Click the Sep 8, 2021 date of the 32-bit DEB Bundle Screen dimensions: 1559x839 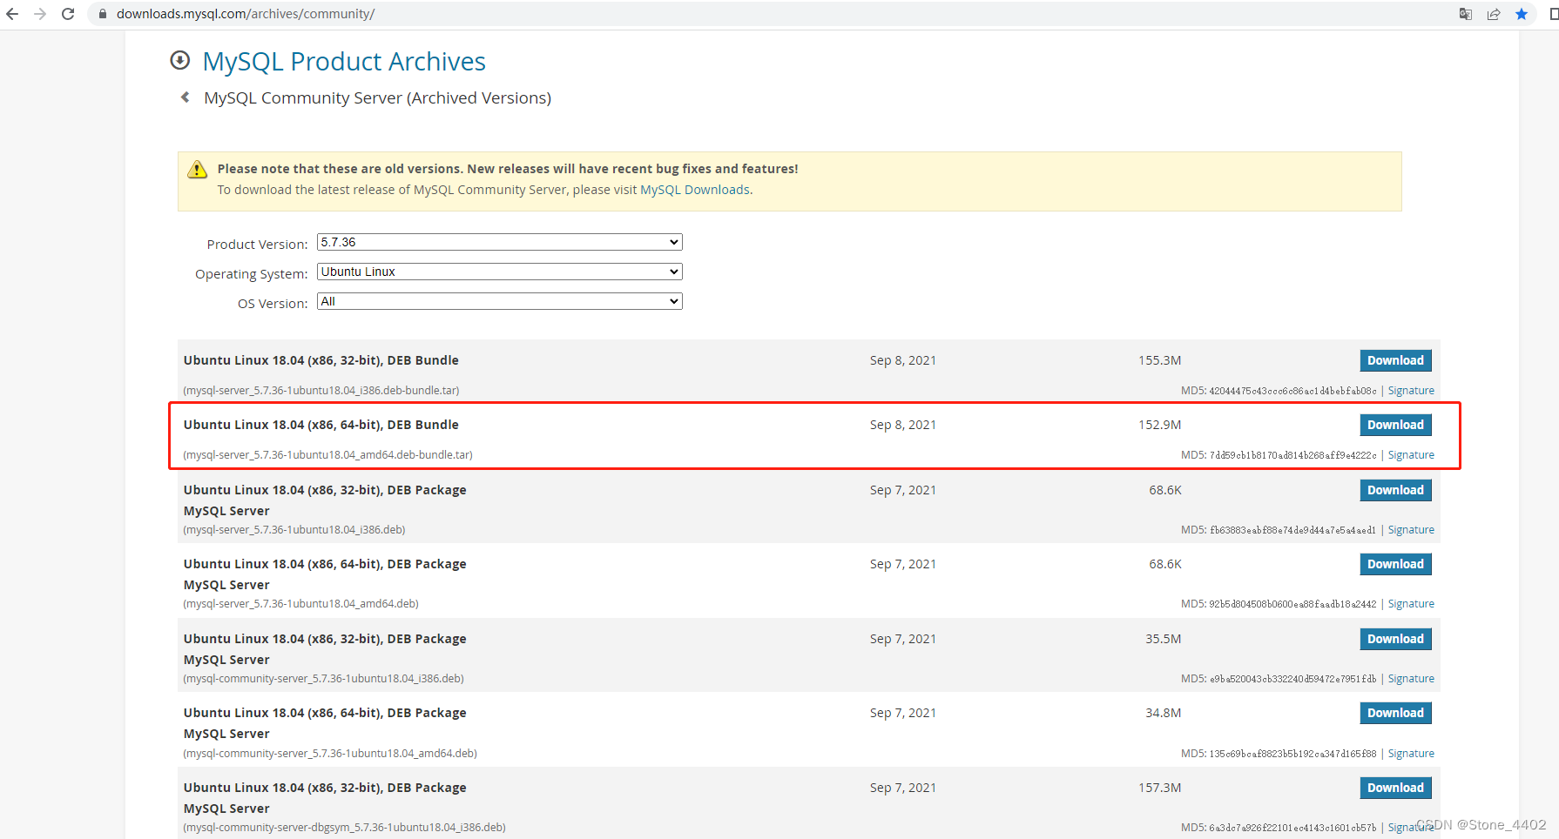click(x=902, y=360)
